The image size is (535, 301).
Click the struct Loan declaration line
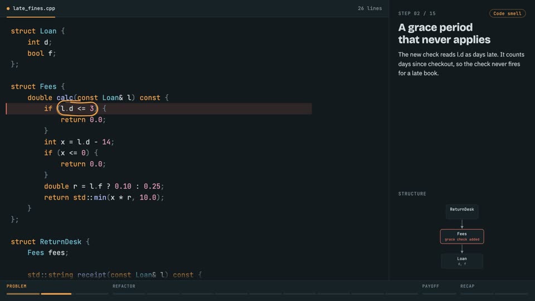[x=38, y=31]
